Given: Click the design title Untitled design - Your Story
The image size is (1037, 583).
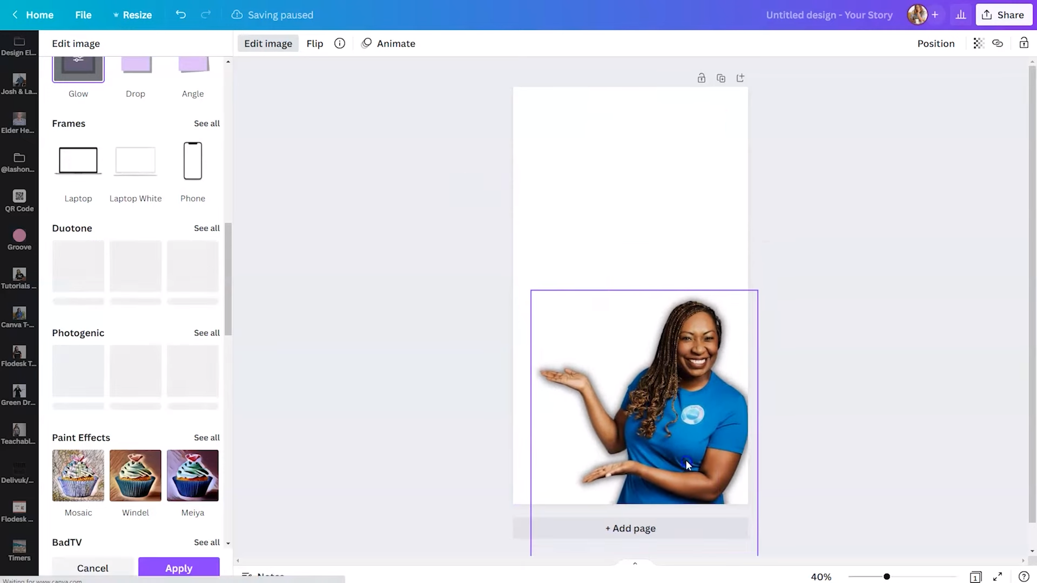Looking at the screenshot, I should click(x=829, y=15).
